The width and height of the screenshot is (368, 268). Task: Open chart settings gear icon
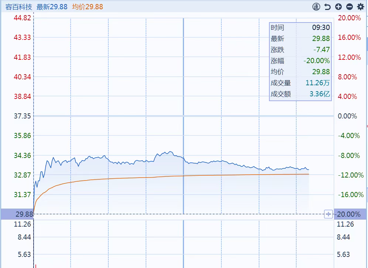(x=360, y=7)
